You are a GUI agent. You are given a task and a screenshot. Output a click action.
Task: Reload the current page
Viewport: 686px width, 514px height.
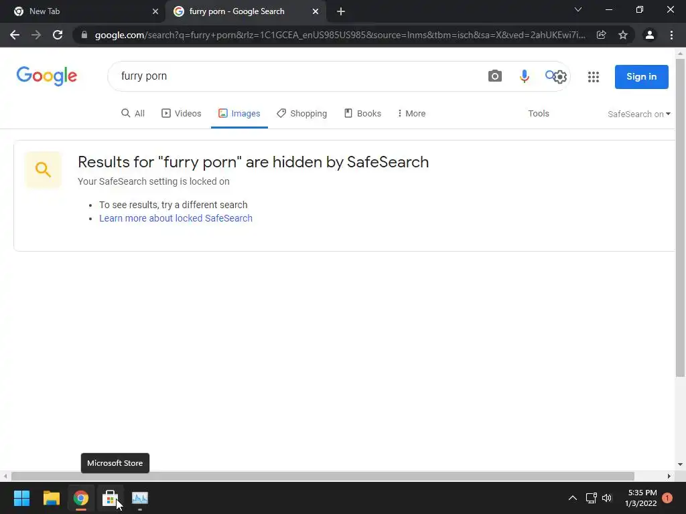(x=58, y=35)
